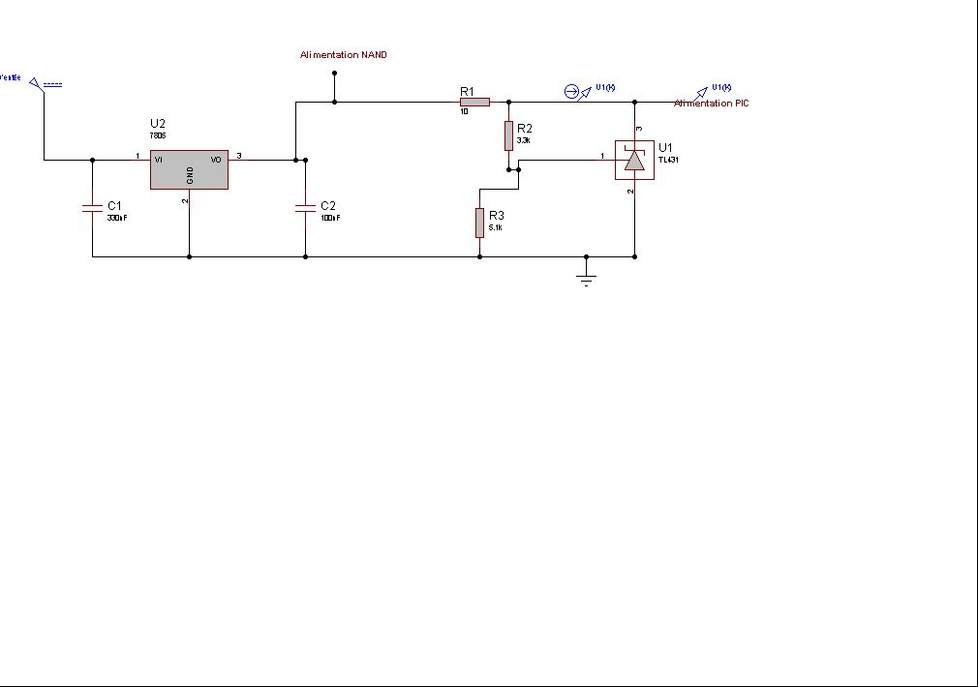
Task: Click the 'U1' reference label
Action: click(665, 148)
